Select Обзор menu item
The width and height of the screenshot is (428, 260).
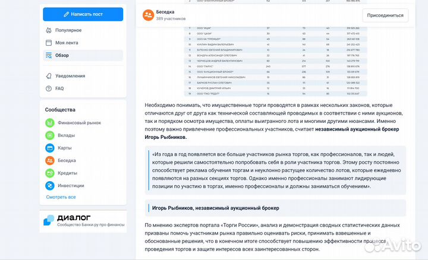pyautogui.click(x=83, y=55)
